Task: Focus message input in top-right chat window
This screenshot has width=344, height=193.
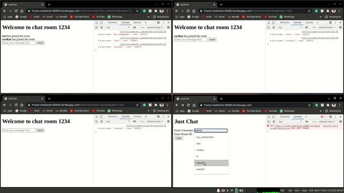Action: 191,40
